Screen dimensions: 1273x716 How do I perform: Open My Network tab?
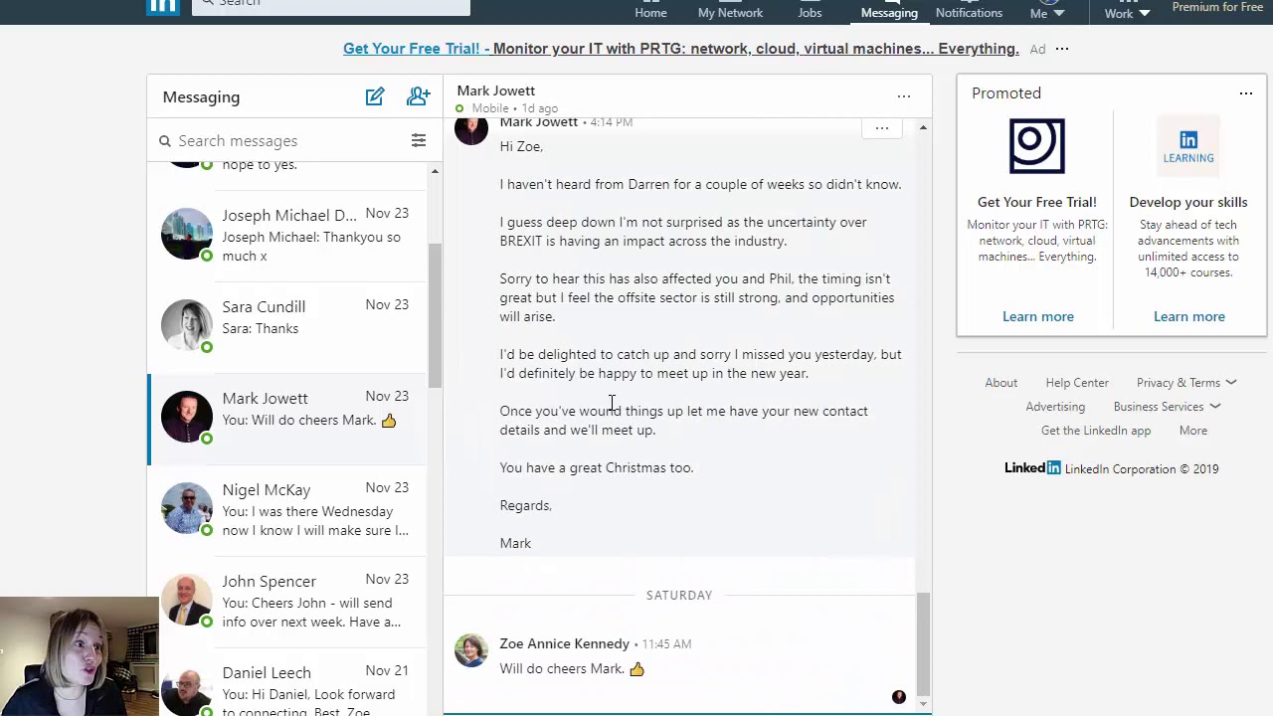tap(730, 12)
